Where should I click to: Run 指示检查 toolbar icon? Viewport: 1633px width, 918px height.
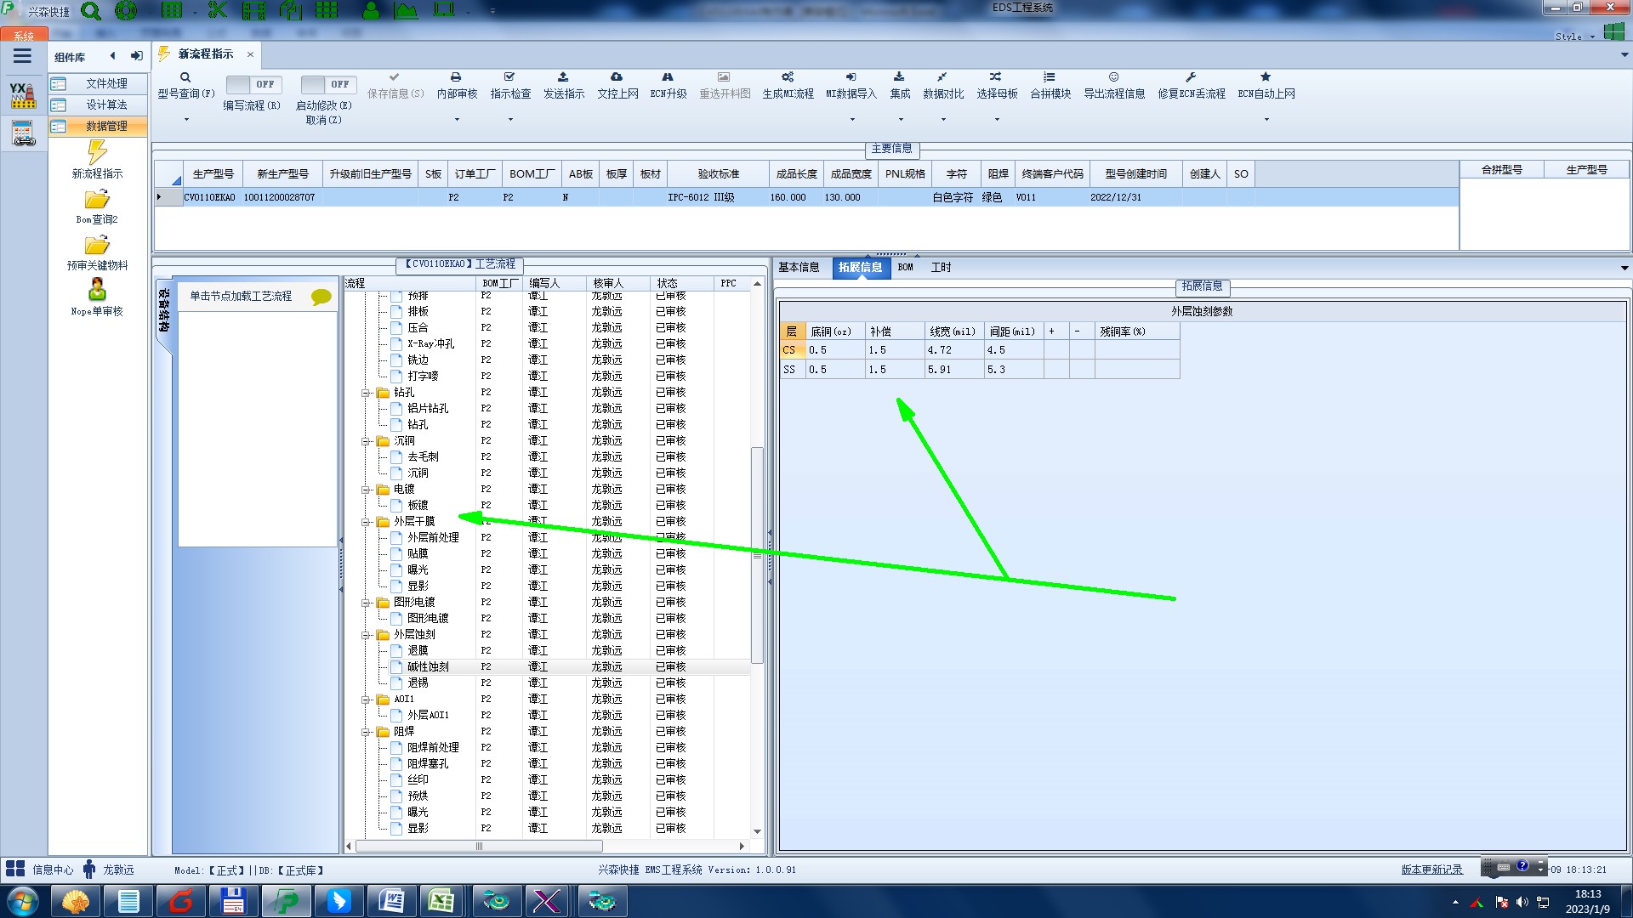tap(509, 77)
